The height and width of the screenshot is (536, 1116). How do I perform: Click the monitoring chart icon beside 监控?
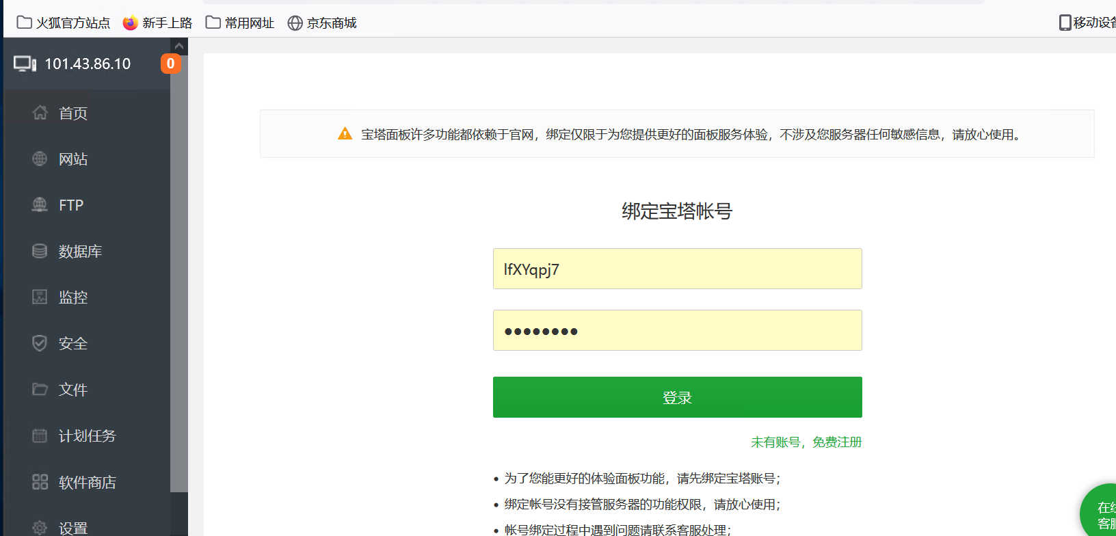(x=40, y=297)
